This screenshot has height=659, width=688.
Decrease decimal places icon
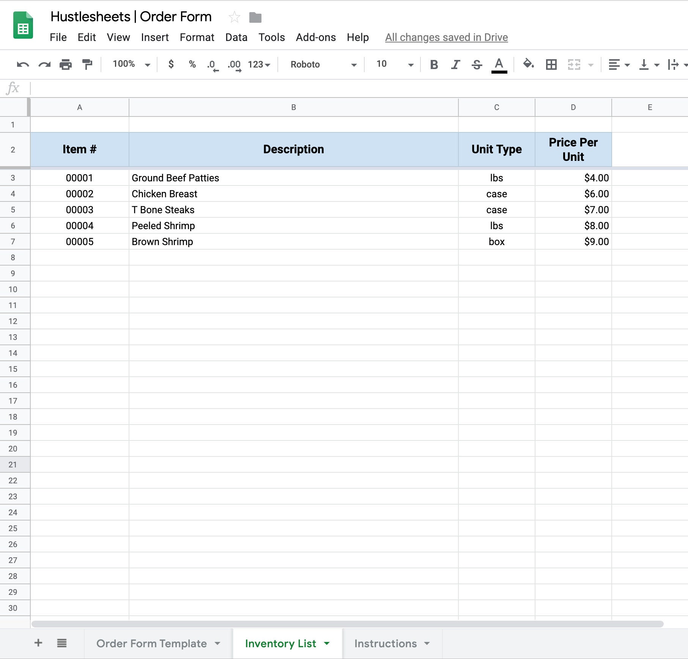pyautogui.click(x=213, y=65)
